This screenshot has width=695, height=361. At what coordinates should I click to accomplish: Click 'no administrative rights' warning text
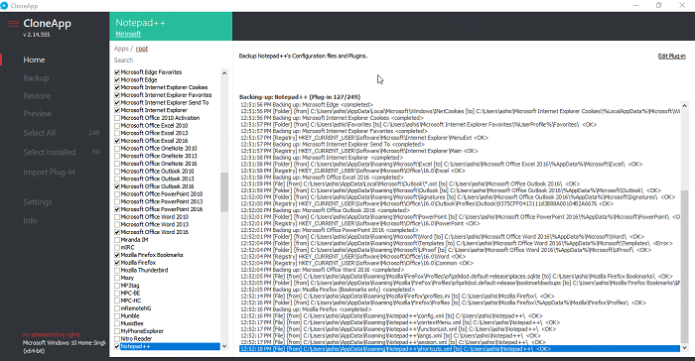(52, 334)
